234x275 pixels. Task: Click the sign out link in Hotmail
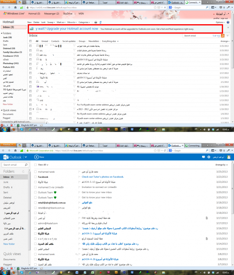click(224, 18)
